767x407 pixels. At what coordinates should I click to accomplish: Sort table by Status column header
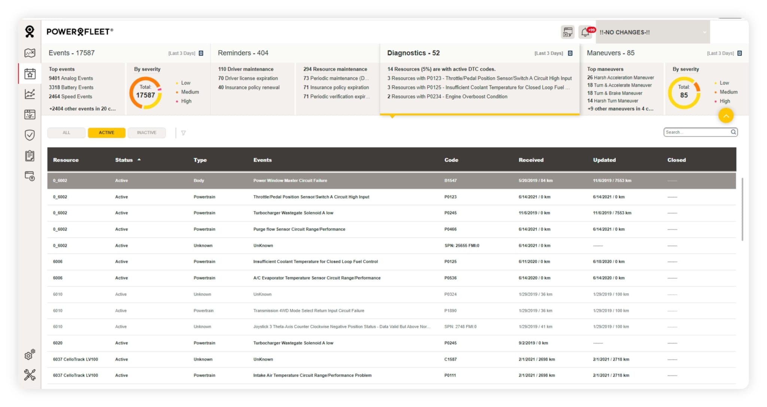124,160
